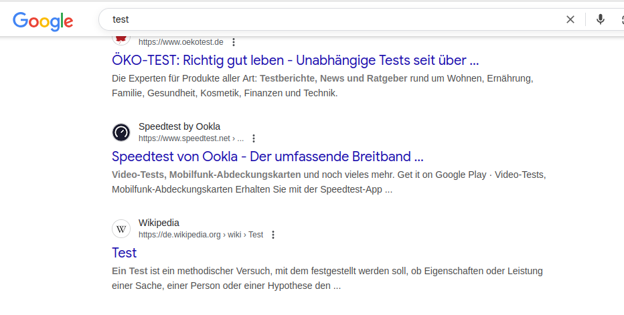
Task: Click the "Wikipedia" site name label
Action: point(159,223)
